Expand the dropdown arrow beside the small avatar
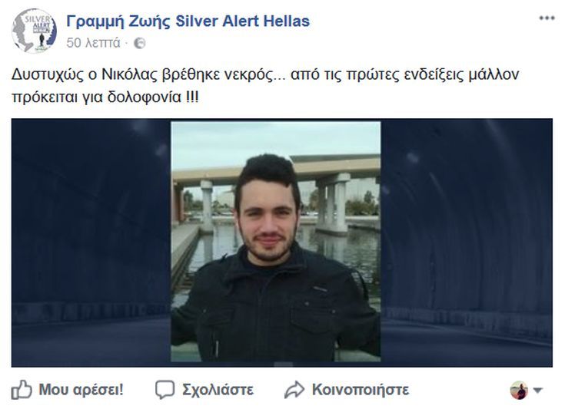This screenshot has height=409, width=565. (537, 391)
